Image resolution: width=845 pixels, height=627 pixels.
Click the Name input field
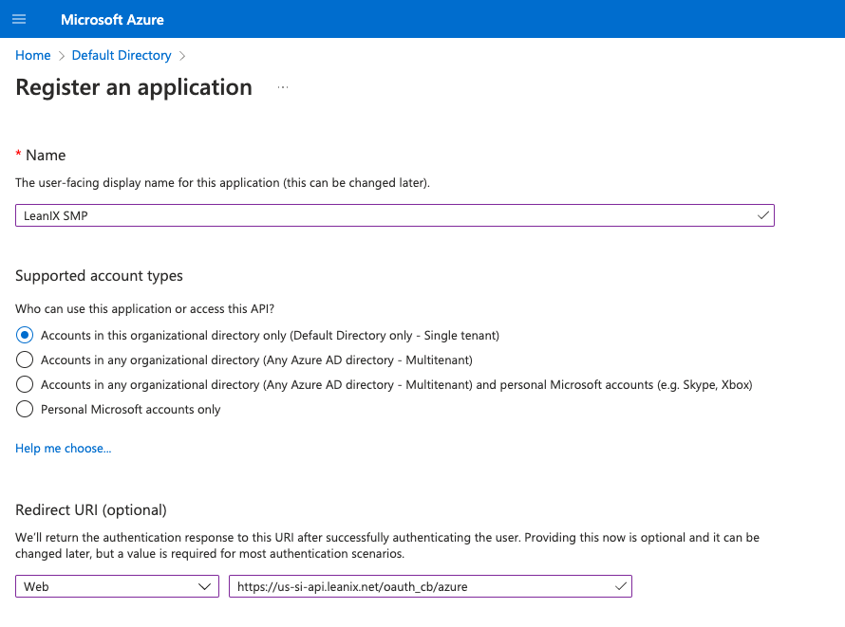[394, 215]
